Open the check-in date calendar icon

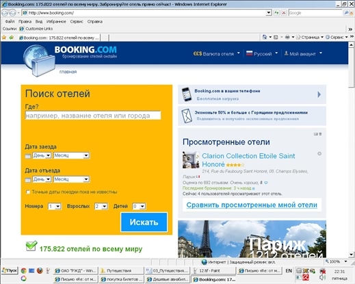click(x=28, y=156)
